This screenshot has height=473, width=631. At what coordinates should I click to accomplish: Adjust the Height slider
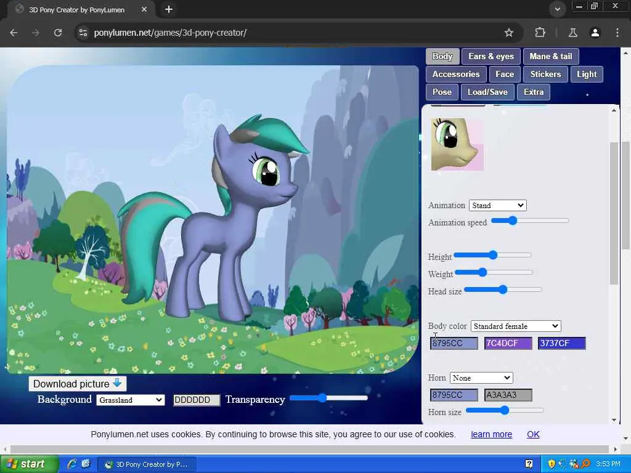[x=492, y=255]
